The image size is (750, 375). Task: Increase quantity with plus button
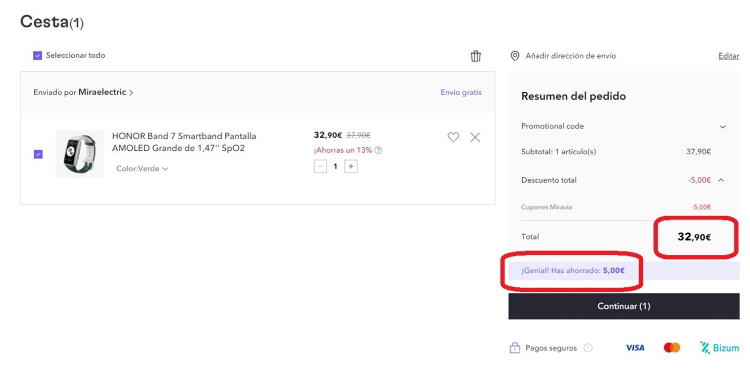click(351, 166)
